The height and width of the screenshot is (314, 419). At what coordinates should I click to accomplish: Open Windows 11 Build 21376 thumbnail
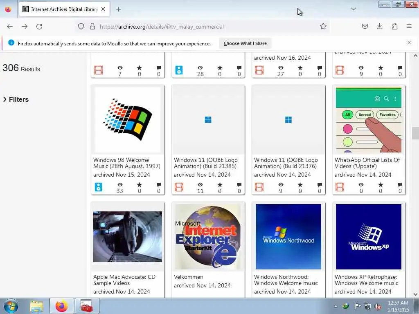[x=288, y=120]
